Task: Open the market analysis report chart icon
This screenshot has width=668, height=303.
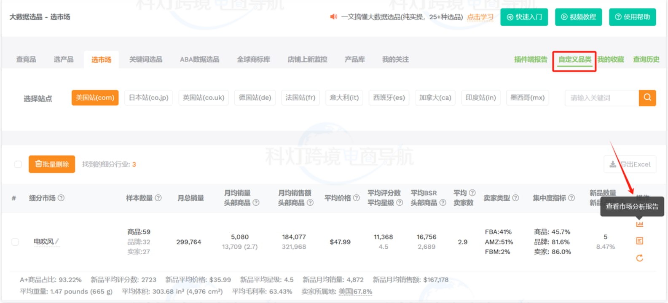Action: [x=639, y=224]
